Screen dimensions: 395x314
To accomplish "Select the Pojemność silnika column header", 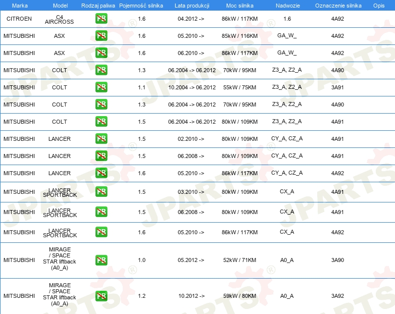I will point(141,6).
